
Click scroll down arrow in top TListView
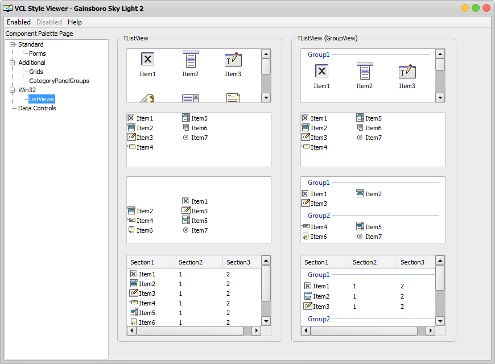point(266,98)
